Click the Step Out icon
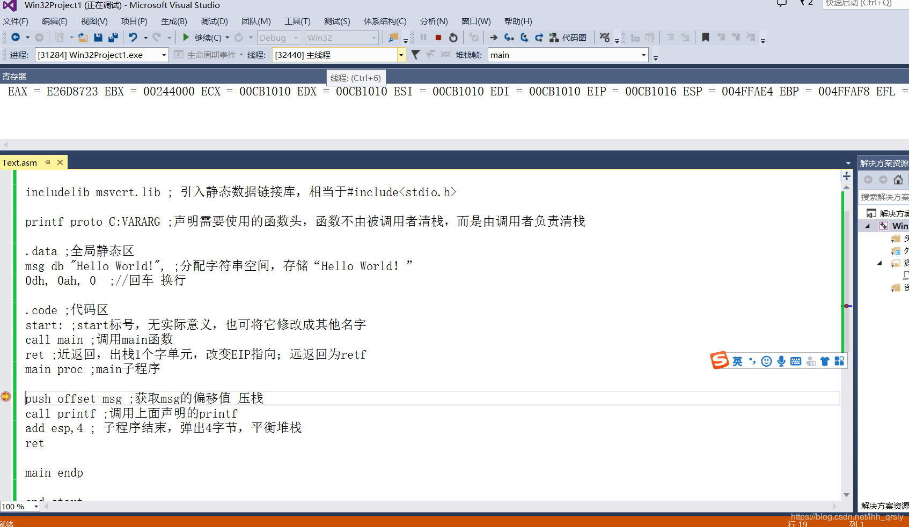The image size is (909, 527). click(539, 38)
